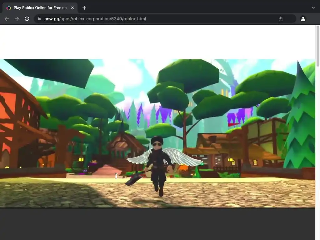320x240 pixels.
Task: View site security lock info
Action: coord(39,19)
